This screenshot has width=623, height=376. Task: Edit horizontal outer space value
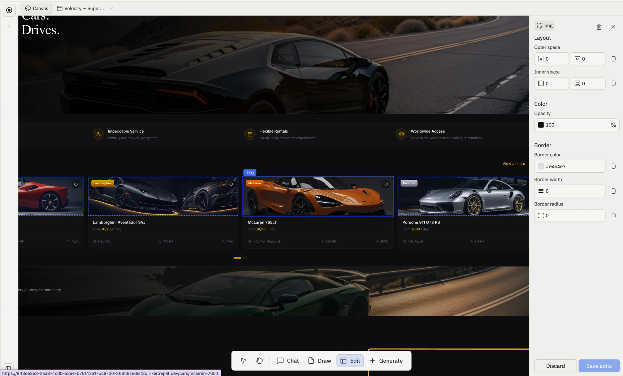(551, 59)
